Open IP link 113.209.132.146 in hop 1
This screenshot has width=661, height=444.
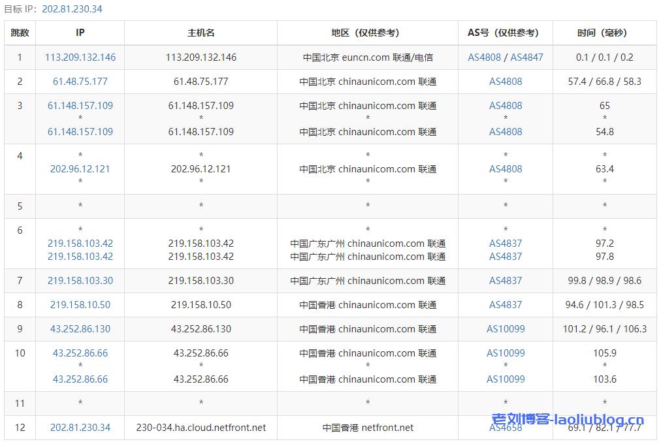80,57
